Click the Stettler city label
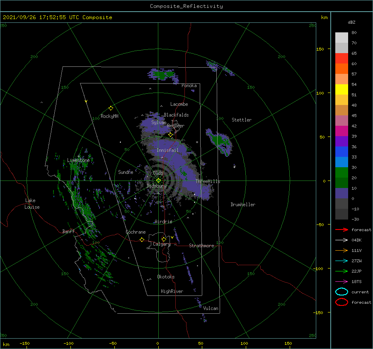The width and height of the screenshot is (373, 349). pos(242,120)
